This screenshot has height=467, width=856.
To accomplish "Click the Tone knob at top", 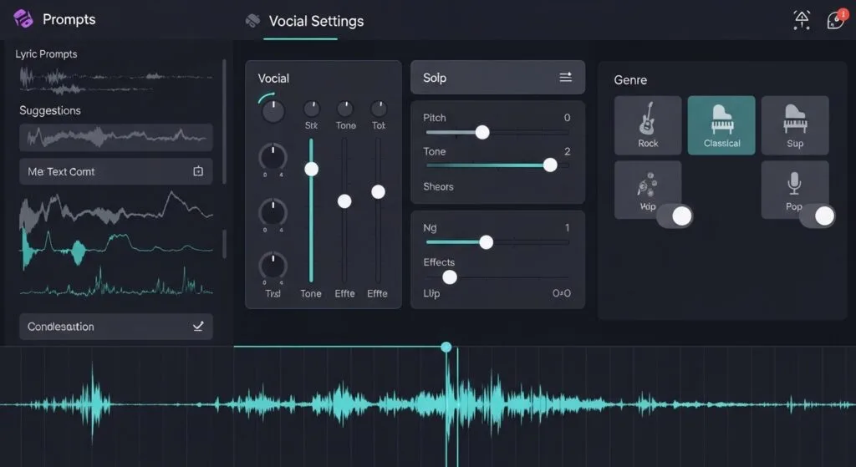I will [345, 109].
